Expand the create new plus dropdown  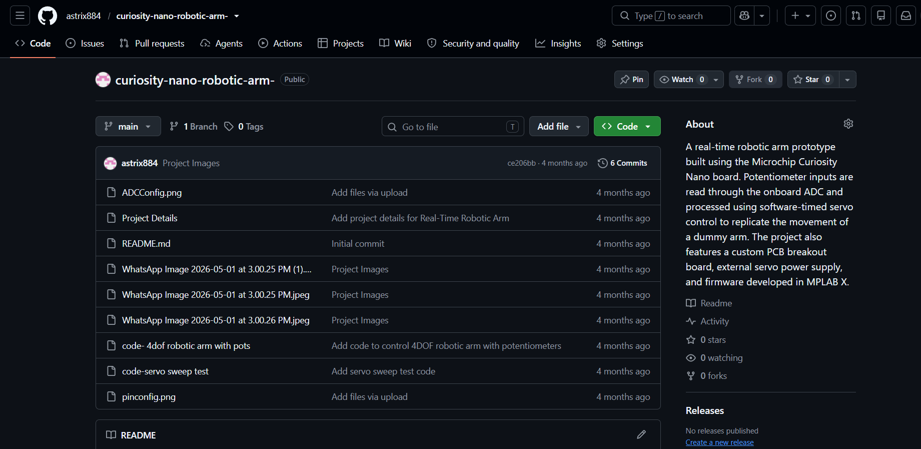pyautogui.click(x=800, y=16)
